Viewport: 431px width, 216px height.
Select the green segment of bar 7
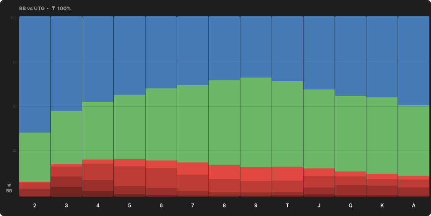[193, 124]
